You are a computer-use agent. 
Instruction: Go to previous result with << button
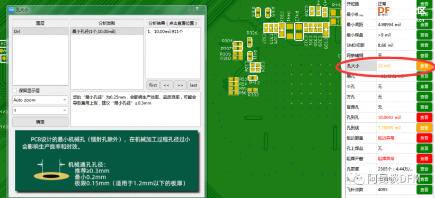pyautogui.click(x=166, y=85)
